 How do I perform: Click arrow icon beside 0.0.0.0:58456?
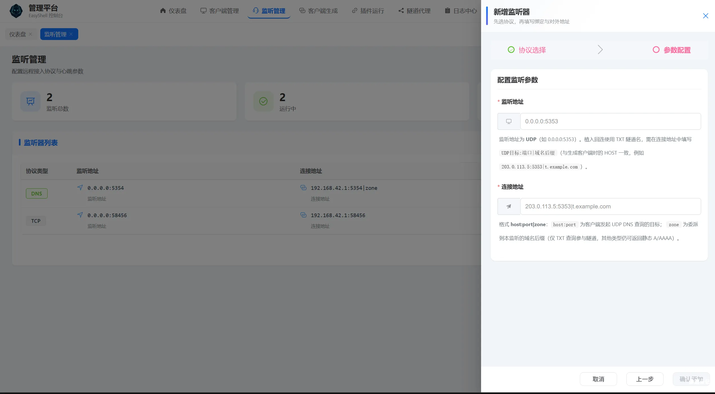coord(80,215)
